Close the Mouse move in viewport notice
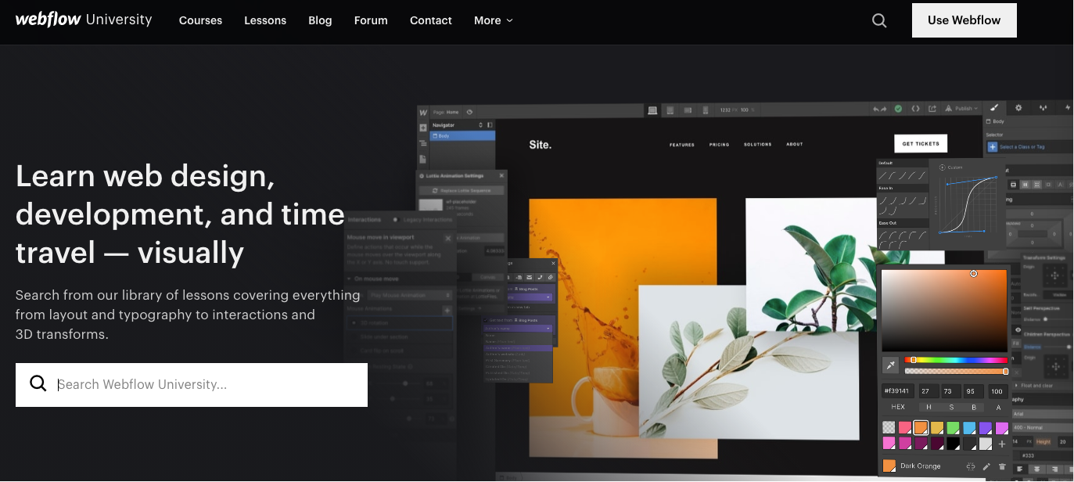 (x=448, y=237)
